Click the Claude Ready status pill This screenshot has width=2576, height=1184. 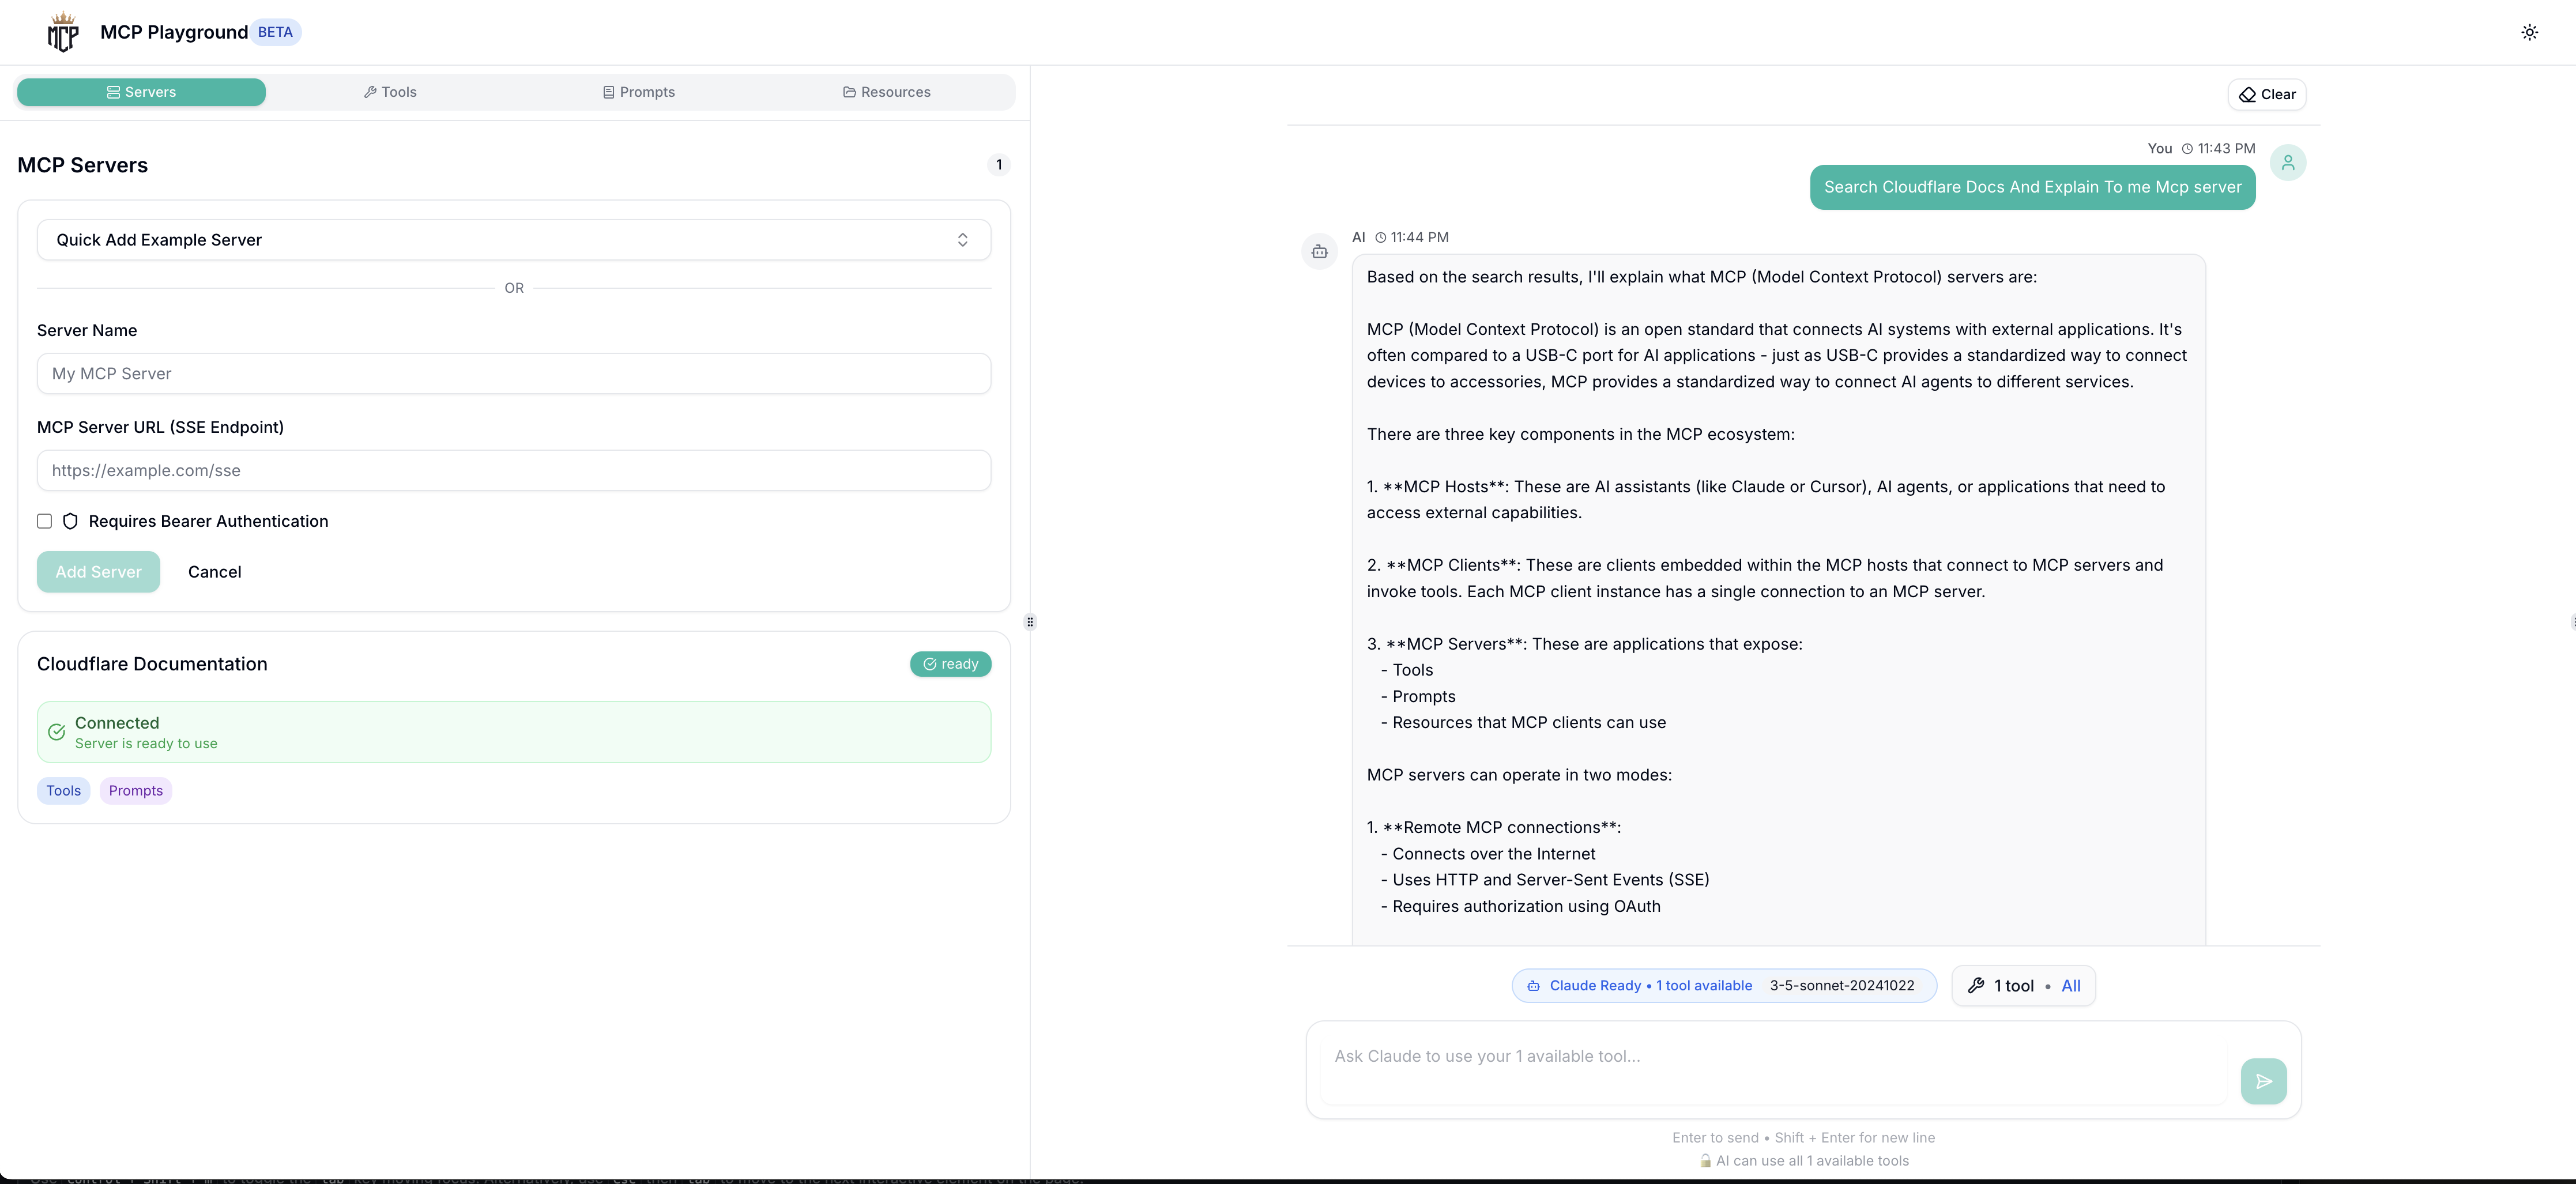[1724, 986]
